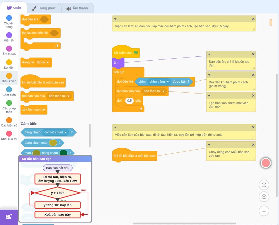Close the 'Chạy riêng cho MỖI bản sao' comment

point(253,145)
